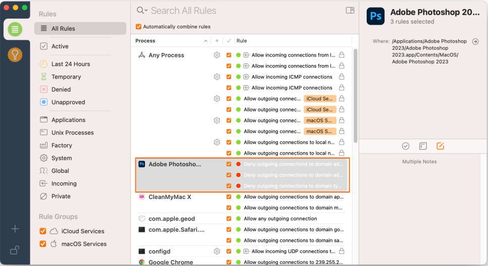Image resolution: width=488 pixels, height=266 pixels.
Task: Click gear icon beside Any Process first rule
Action: pyautogui.click(x=217, y=55)
